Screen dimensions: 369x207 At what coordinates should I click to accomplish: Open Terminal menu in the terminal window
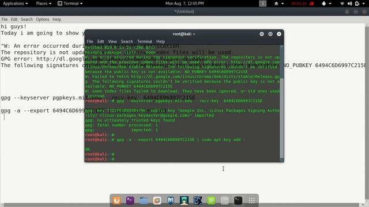click(x=145, y=41)
